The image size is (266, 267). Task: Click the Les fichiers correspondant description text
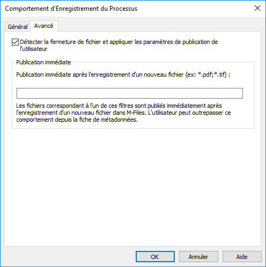tap(123, 113)
